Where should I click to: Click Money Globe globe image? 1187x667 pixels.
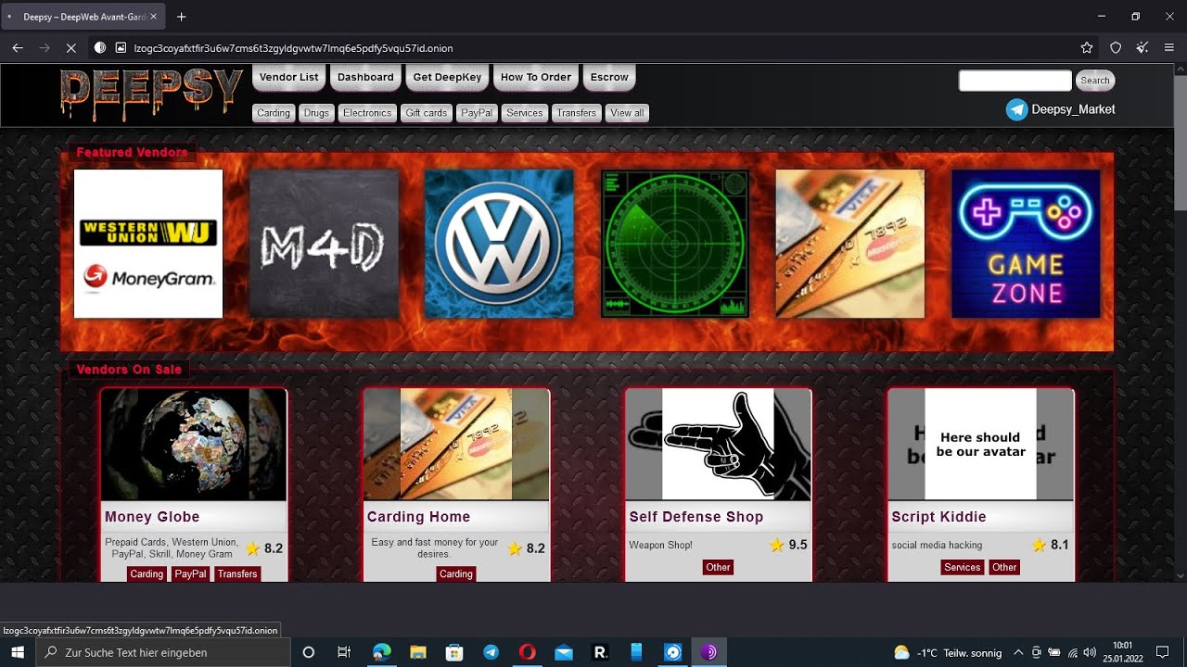tap(194, 445)
